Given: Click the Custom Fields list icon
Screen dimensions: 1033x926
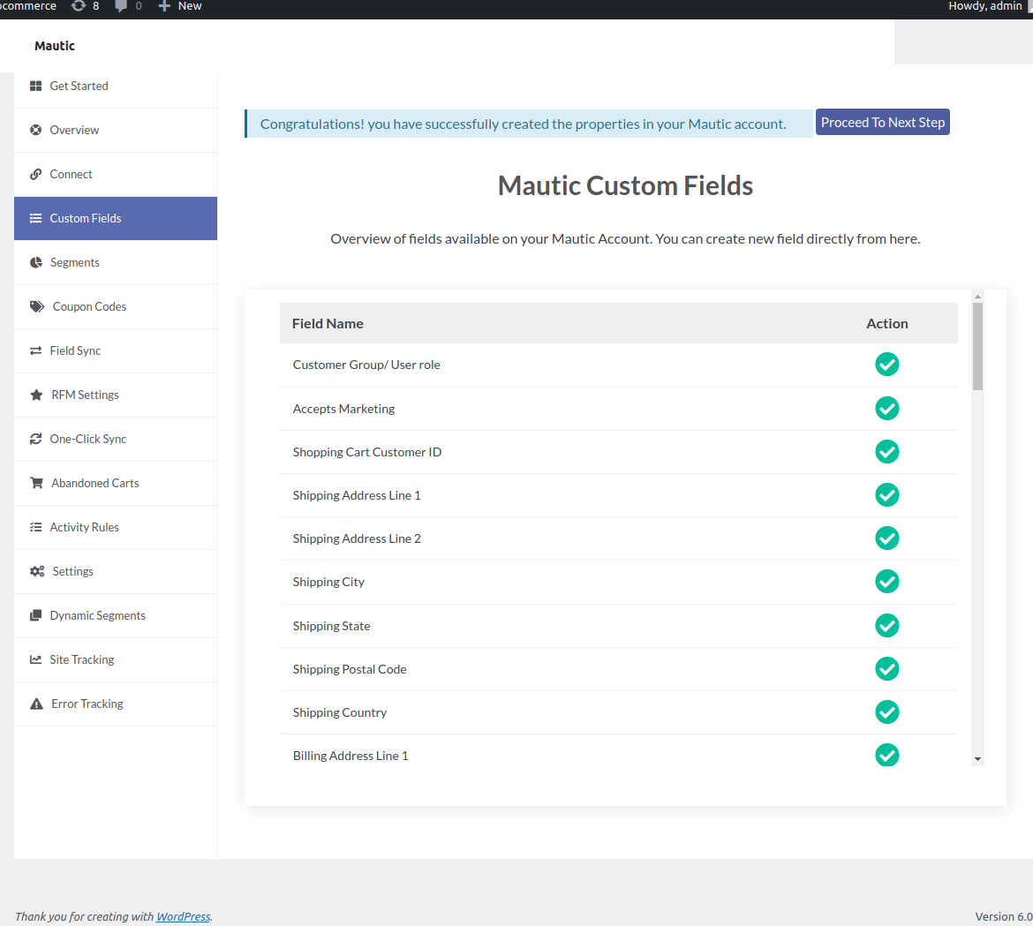Looking at the screenshot, I should point(35,219).
